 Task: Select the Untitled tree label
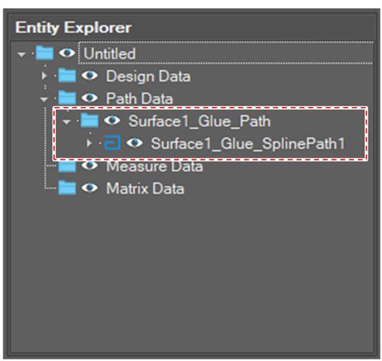point(110,53)
